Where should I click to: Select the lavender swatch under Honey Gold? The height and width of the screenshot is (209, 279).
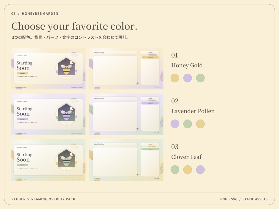(x=187, y=78)
